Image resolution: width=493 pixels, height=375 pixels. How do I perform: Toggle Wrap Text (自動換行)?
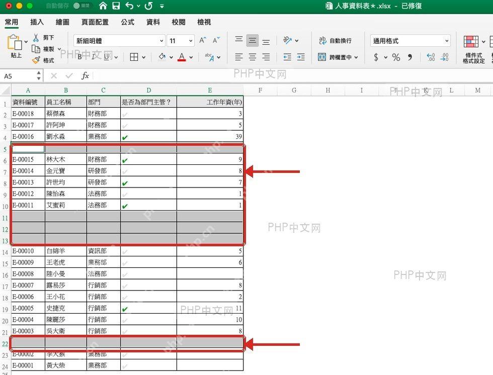335,41
